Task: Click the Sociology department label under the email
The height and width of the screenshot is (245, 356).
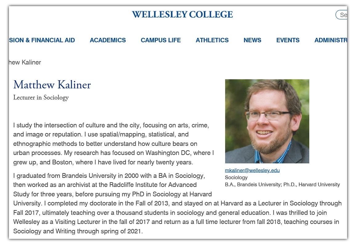Action: point(236,177)
